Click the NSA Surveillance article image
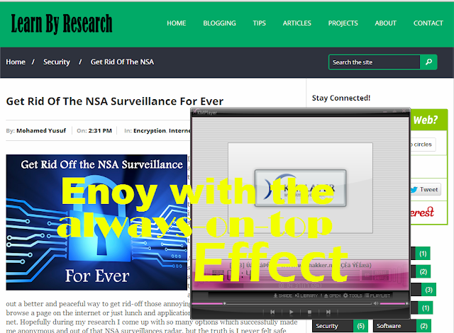This screenshot has height=333, width=454. point(96,222)
